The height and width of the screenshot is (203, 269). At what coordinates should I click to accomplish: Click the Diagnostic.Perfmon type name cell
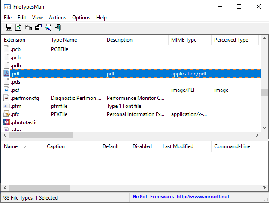76,98
